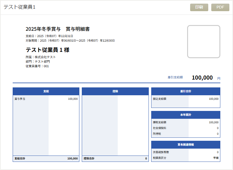233x170 pixels.
Task: Select the 振込支給額 row label
Action: click(x=160, y=99)
